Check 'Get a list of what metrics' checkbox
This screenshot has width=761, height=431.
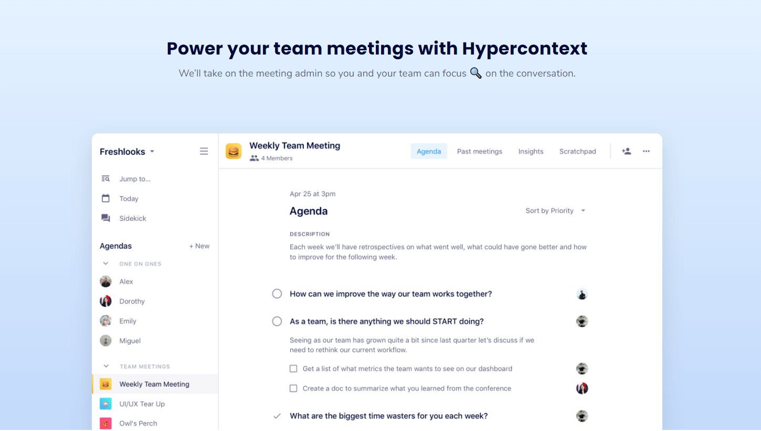pos(293,369)
